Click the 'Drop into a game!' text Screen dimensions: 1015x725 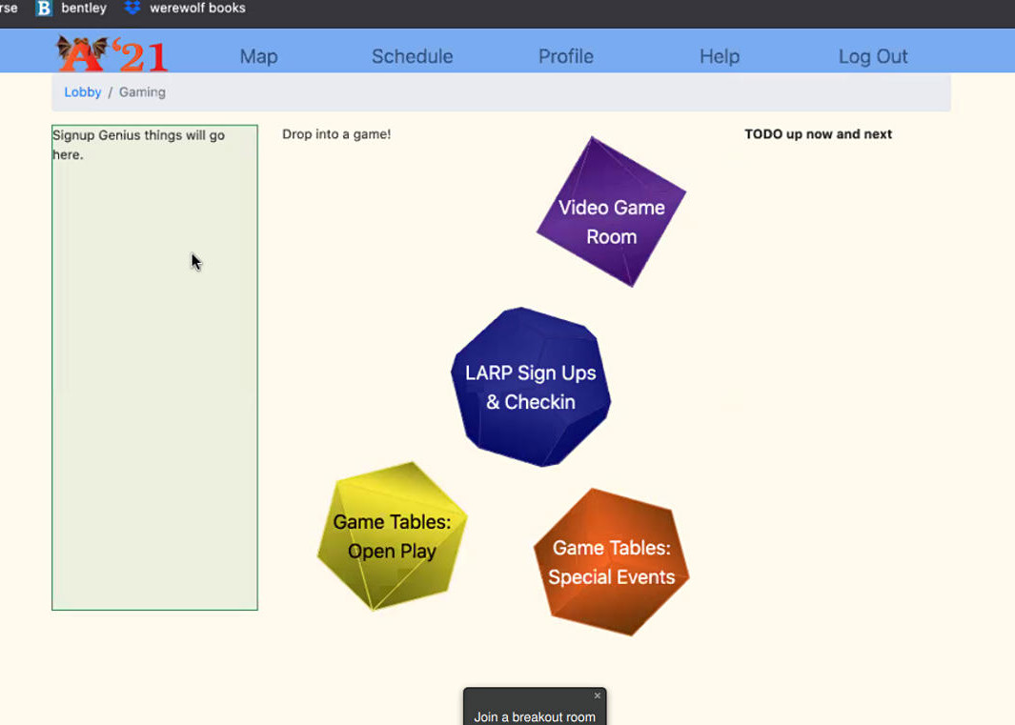(336, 134)
